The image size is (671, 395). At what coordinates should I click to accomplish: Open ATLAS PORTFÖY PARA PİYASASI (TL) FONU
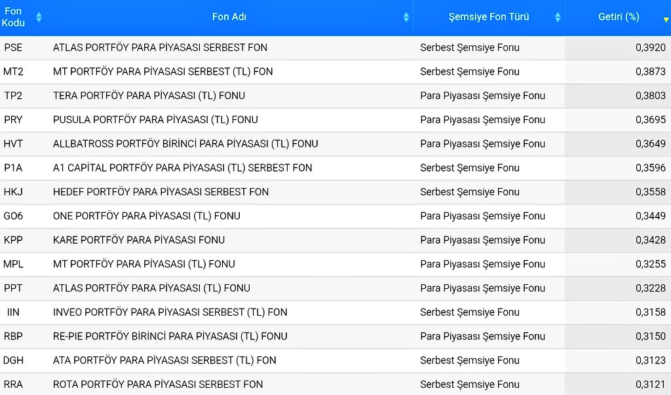click(x=151, y=288)
